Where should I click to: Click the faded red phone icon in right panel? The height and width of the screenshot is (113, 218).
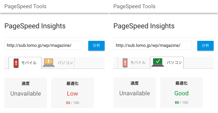[x=125, y=63]
